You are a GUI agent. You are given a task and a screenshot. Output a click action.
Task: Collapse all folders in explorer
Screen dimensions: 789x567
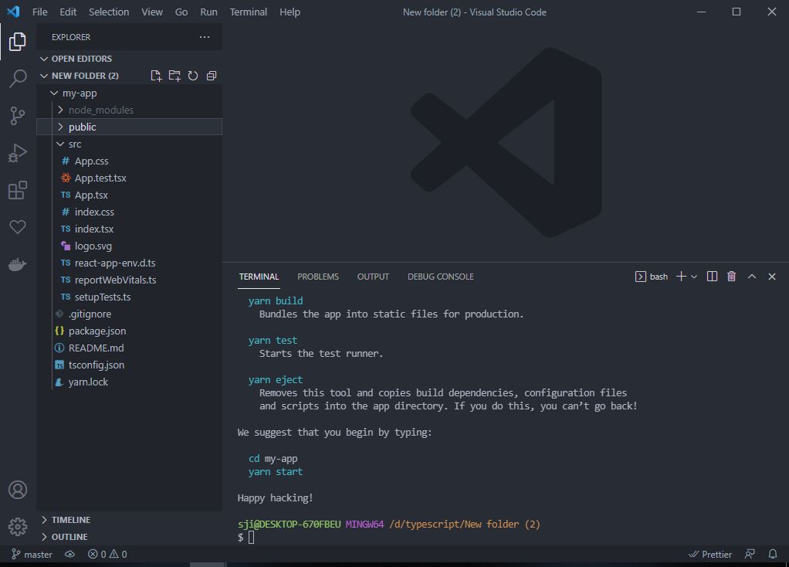coord(212,76)
